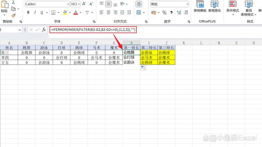
Task: Click the table beautify button
Action: click(x=215, y=7)
